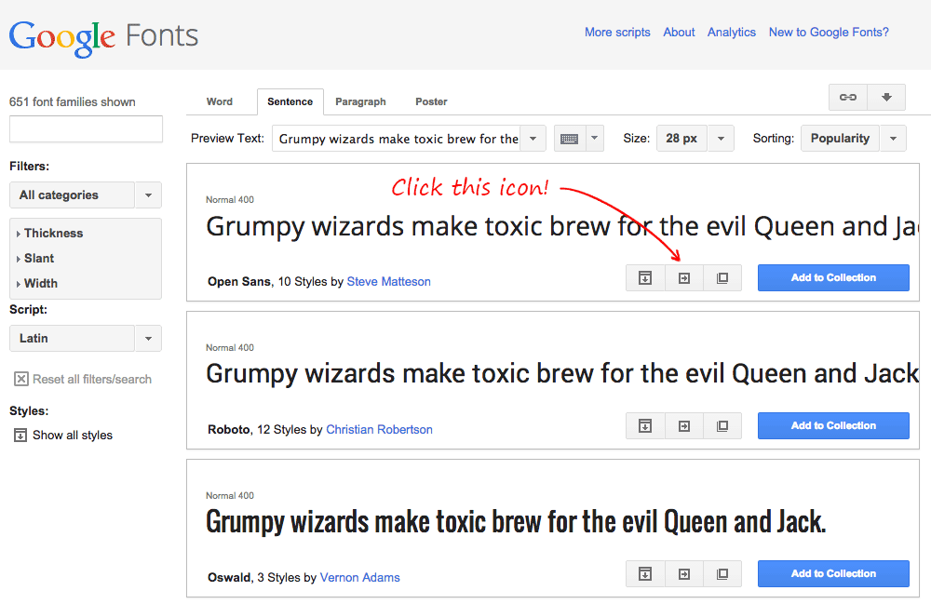
Task: Click the keyboard icon button
Action: [570, 139]
